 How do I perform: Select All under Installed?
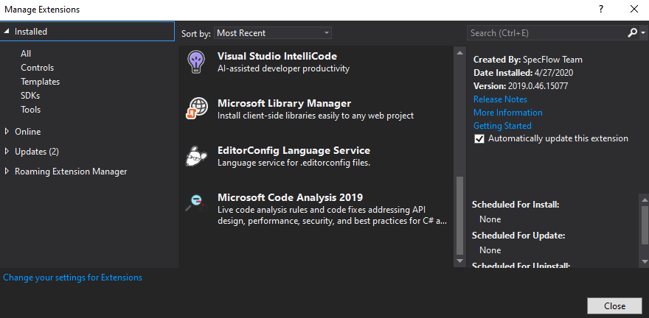tap(26, 54)
